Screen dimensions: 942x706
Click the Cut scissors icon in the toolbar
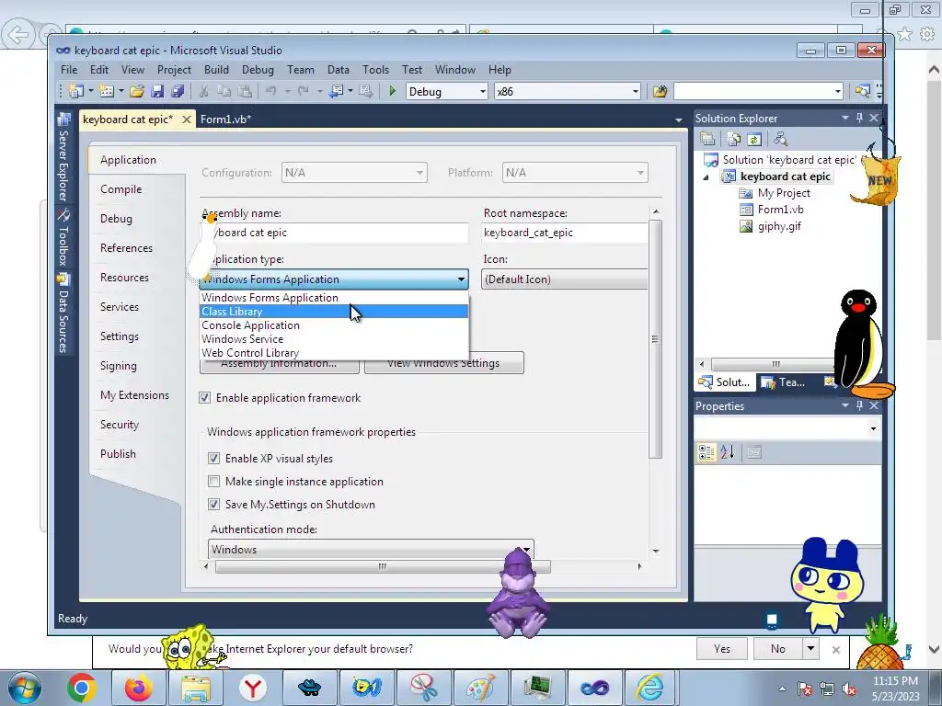click(203, 91)
